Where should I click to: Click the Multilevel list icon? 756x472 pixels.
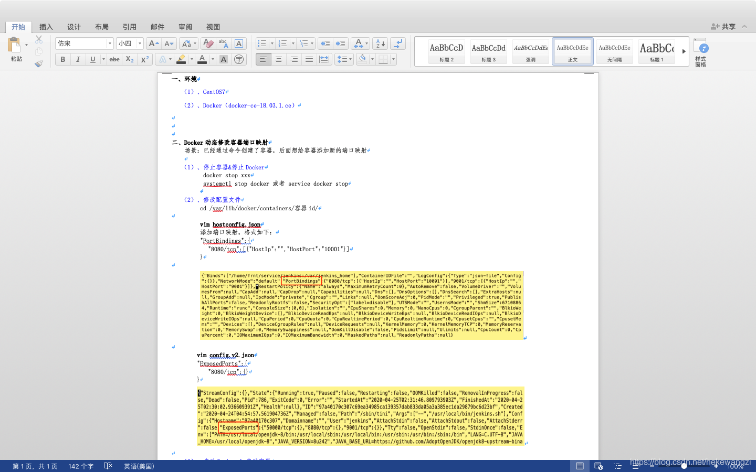[x=303, y=44]
